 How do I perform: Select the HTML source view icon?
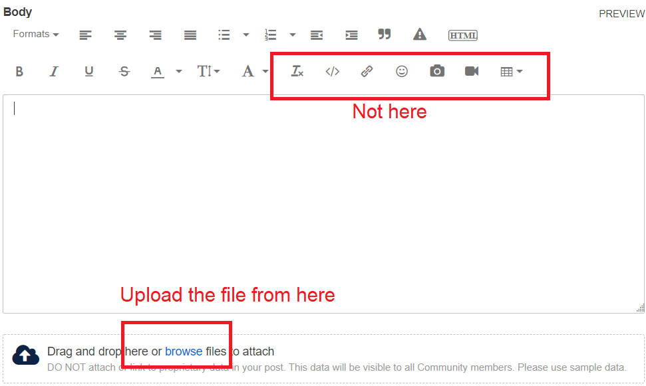[462, 35]
